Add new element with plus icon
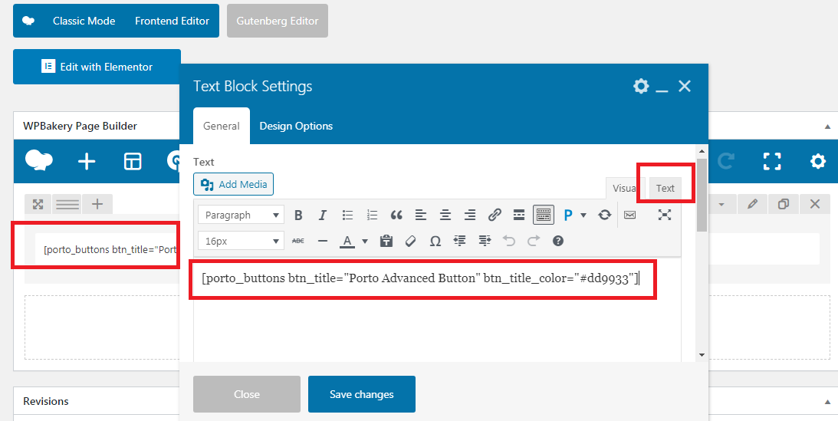The width and height of the screenshot is (838, 421). (87, 161)
